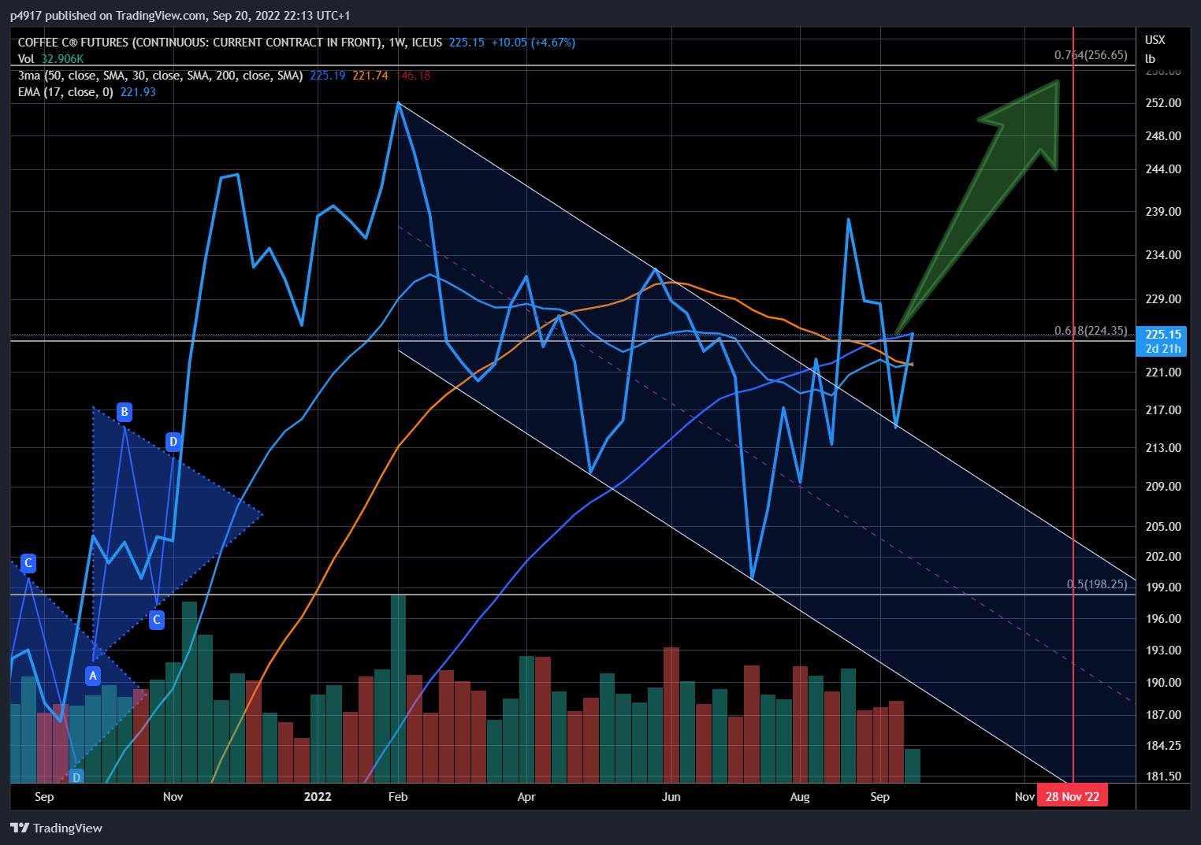
Task: Click the 'Jun' label on time axis
Action: (x=671, y=797)
